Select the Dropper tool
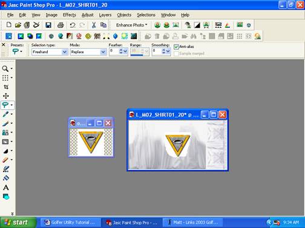Image resolution: width=305 pixels, height=228 pixels. tap(5, 114)
